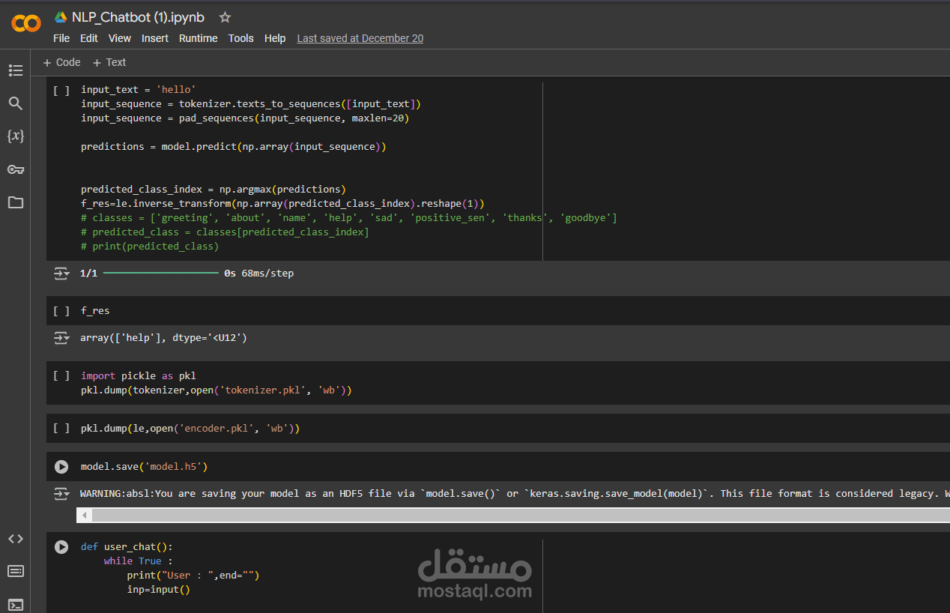The height and width of the screenshot is (613, 950).
Task: Open the Secrets key panel
Action: (x=16, y=169)
